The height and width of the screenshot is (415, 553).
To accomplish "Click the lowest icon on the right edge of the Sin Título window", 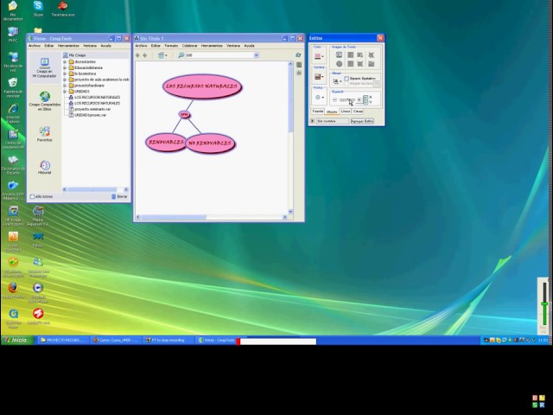I will point(299,73).
